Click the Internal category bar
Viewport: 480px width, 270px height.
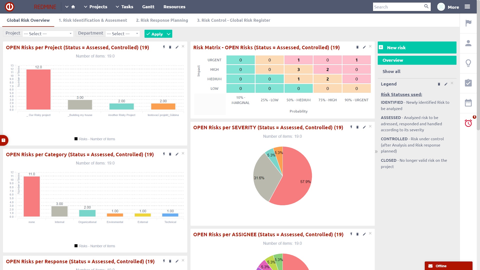[59, 211]
